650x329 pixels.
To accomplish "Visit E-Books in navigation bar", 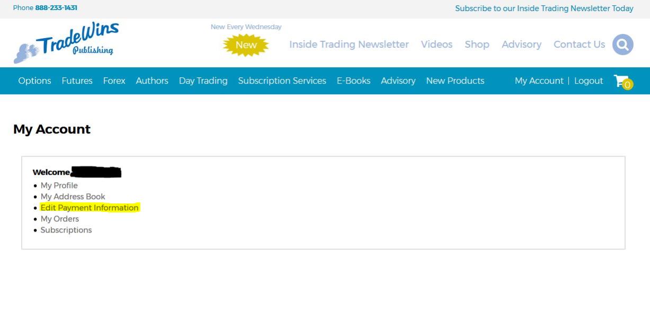I will [353, 81].
